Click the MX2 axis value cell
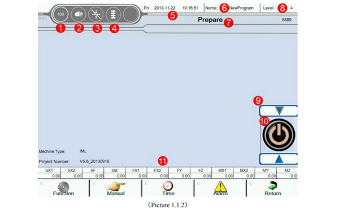 pos(244,176)
